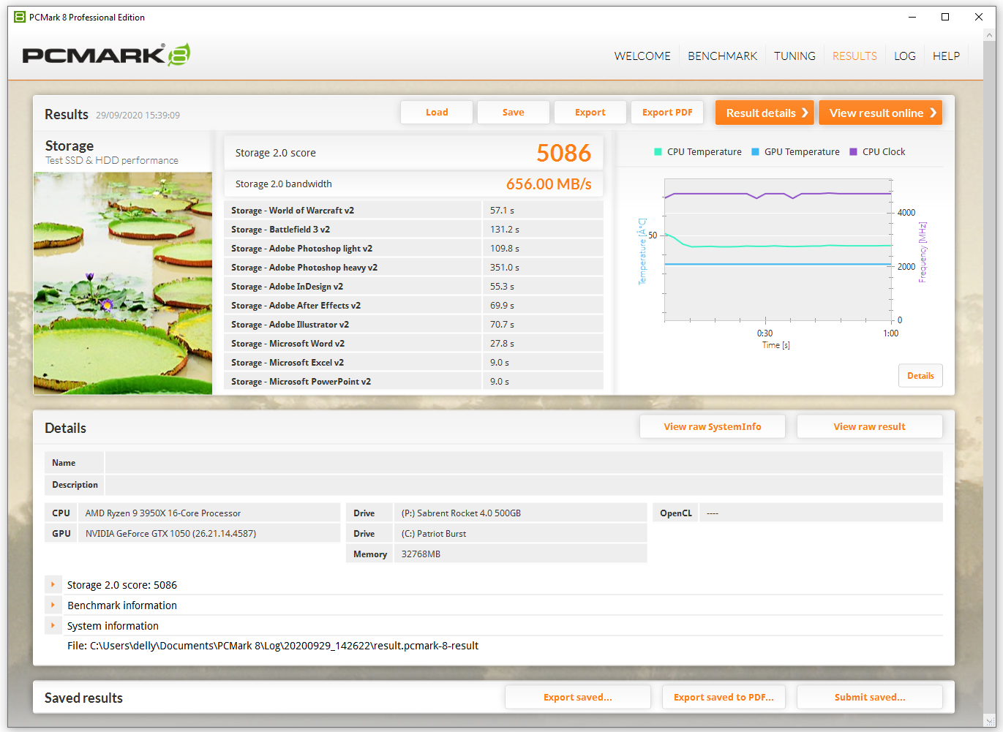Select the Microsoft Excel v2 row
The image size is (1003, 732).
[413, 363]
